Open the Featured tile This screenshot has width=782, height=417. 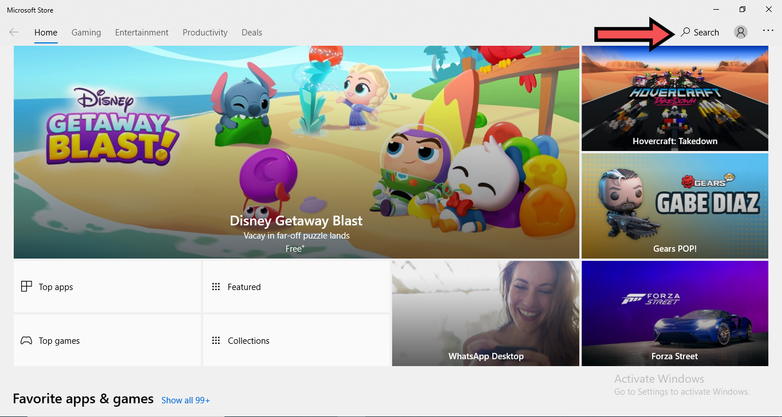click(x=297, y=287)
